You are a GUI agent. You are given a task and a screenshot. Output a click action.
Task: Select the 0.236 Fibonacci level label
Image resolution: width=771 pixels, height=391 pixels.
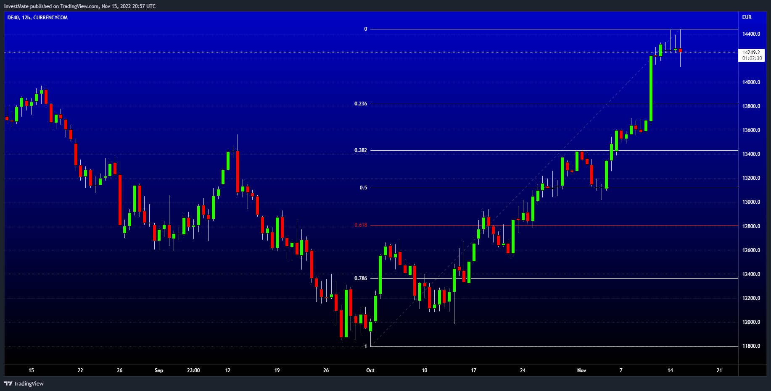point(361,104)
